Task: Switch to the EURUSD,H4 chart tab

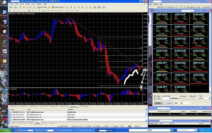Action: (x=13, y=106)
